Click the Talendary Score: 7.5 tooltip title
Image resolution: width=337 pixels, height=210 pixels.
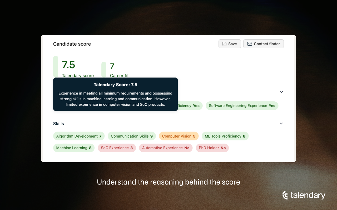(x=116, y=85)
